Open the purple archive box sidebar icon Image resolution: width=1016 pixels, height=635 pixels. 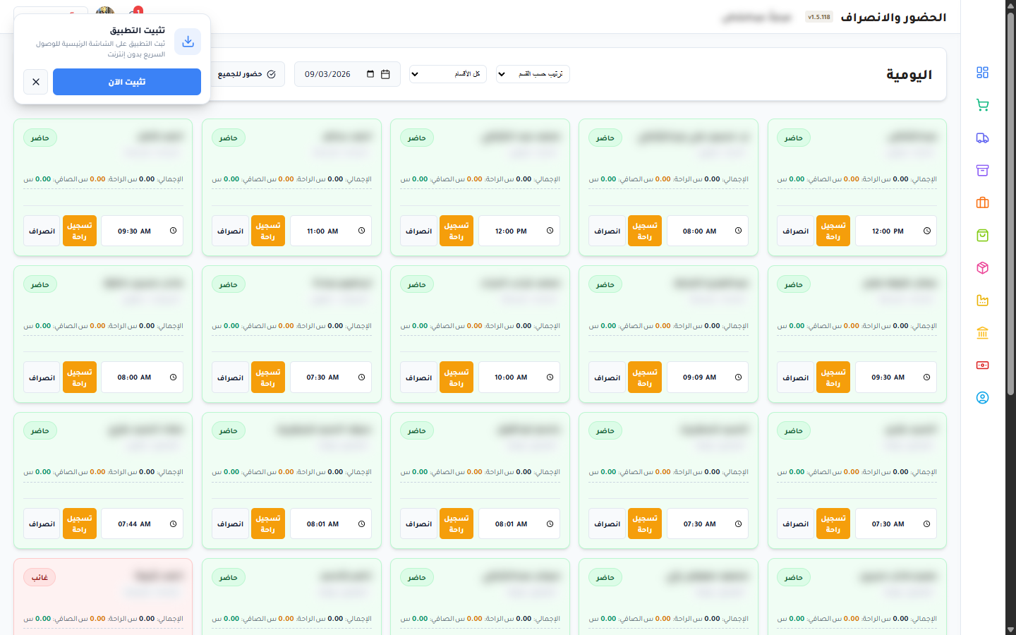[x=982, y=170]
